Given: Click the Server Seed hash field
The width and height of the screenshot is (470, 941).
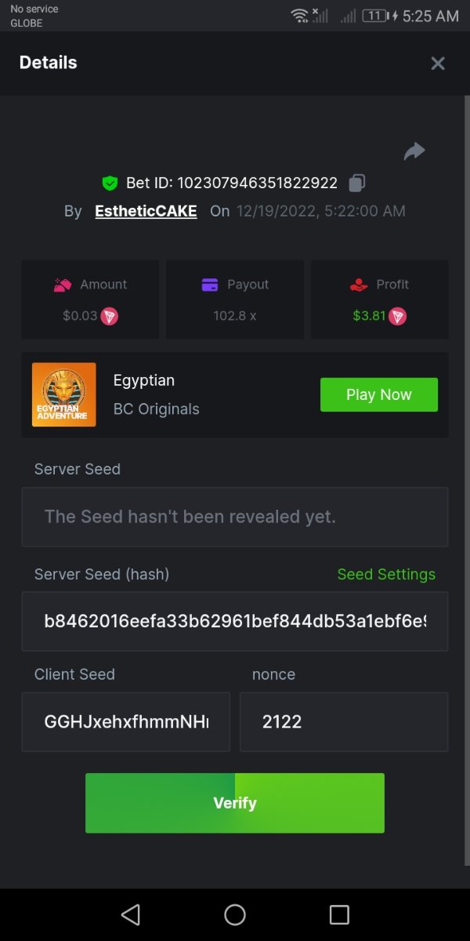Looking at the screenshot, I should coord(235,621).
